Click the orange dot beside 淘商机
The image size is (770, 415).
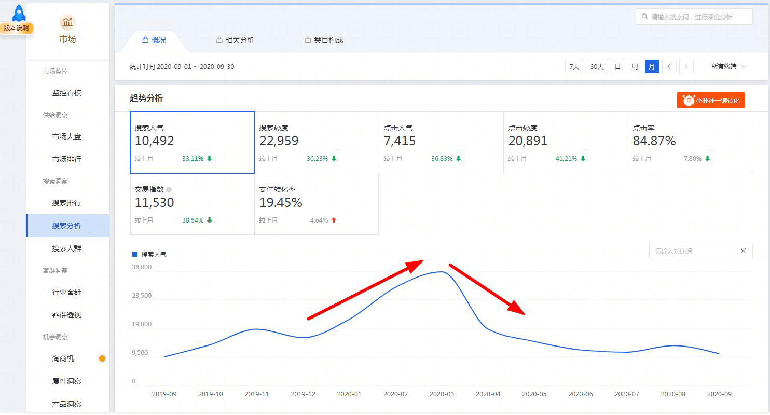point(102,358)
